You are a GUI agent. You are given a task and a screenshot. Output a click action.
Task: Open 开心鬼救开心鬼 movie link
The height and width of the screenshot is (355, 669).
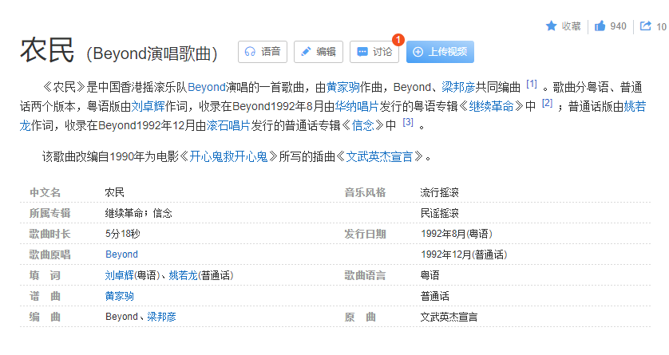coord(228,157)
